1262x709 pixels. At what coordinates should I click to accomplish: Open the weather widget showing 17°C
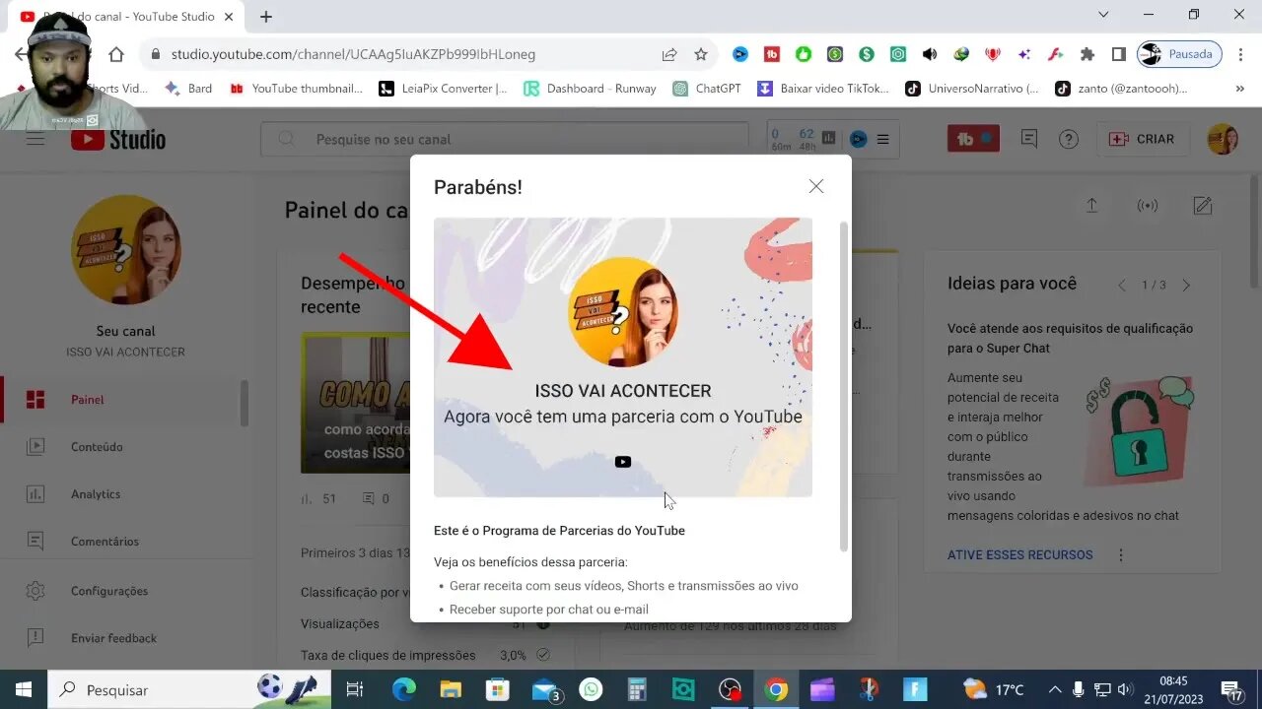coord(994,689)
